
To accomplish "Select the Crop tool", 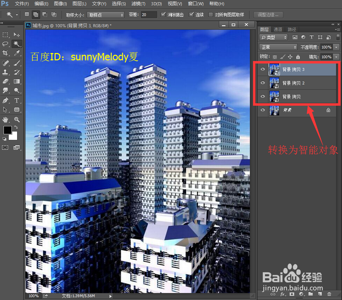I will (5, 53).
